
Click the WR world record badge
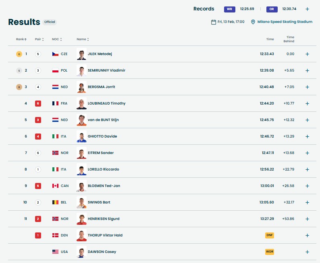point(230,9)
